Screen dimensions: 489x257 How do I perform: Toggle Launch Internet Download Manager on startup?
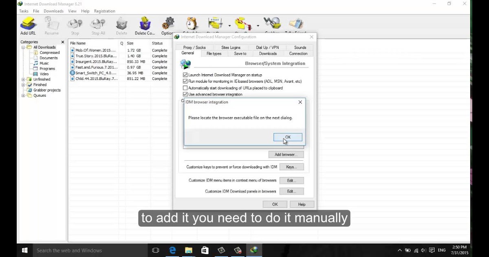[185, 75]
